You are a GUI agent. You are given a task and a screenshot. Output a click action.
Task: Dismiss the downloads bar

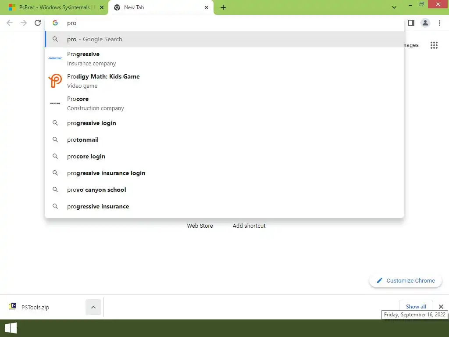(441, 307)
